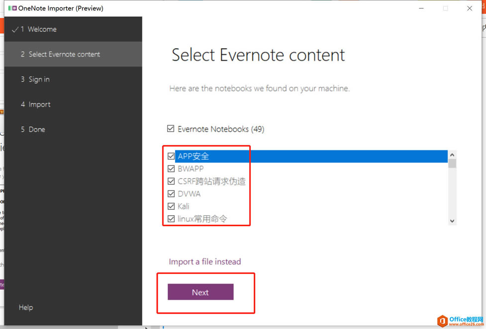The width and height of the screenshot is (486, 329).
Task: Uncheck the Evernote Notebooks (49) checkbox
Action: tap(171, 128)
